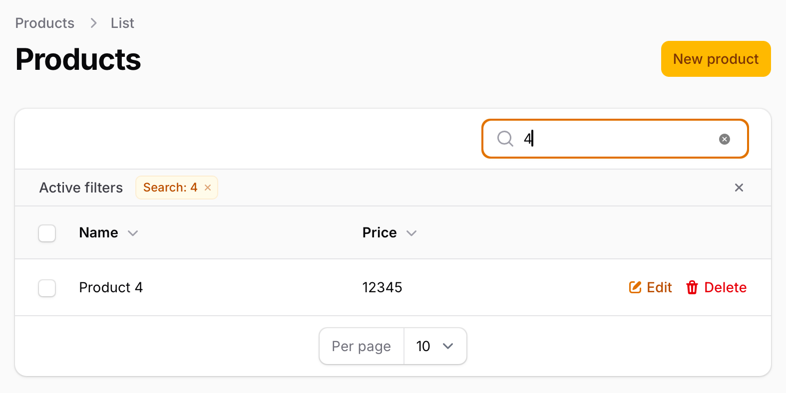Viewport: 786px width, 393px height.
Task: Click the pencil edit icon for Product 4
Action: click(635, 287)
